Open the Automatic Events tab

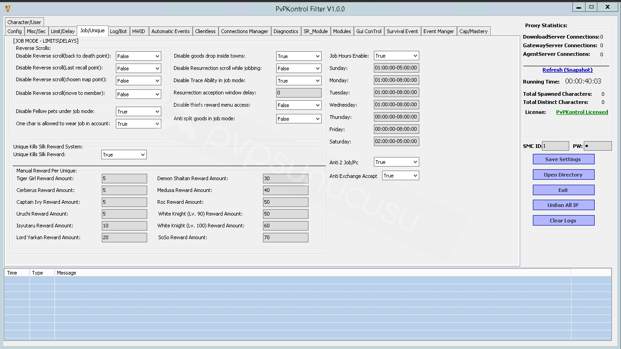(170, 31)
